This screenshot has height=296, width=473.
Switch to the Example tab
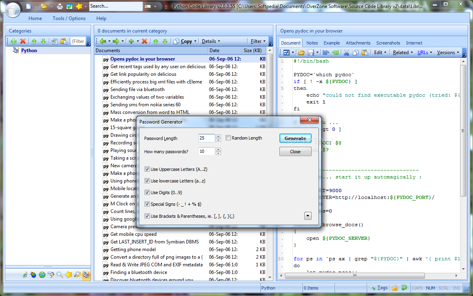click(332, 43)
